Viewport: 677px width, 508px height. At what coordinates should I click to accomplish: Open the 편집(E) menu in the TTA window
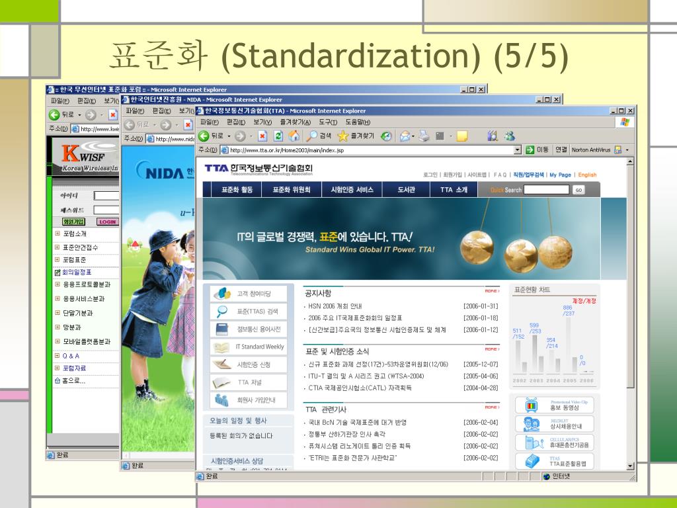236,122
